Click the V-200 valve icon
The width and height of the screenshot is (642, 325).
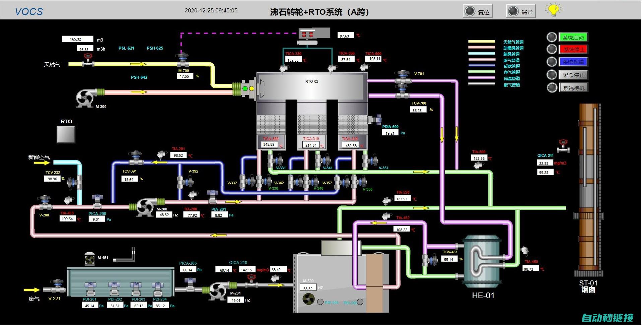44,202
